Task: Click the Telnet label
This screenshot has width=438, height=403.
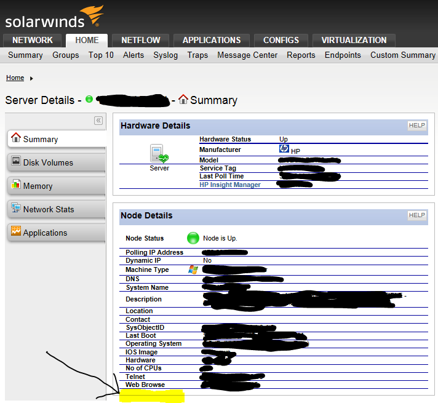Action: [135, 377]
